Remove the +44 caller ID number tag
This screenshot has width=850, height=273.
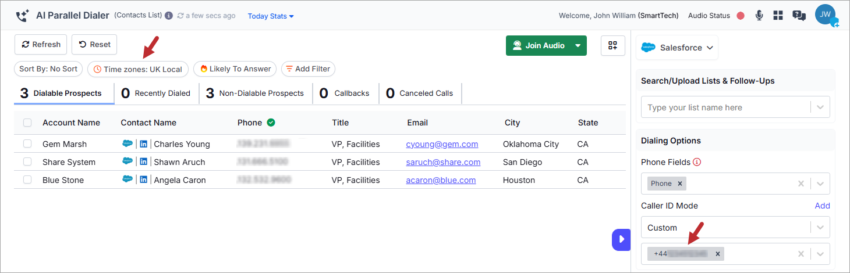coord(718,254)
